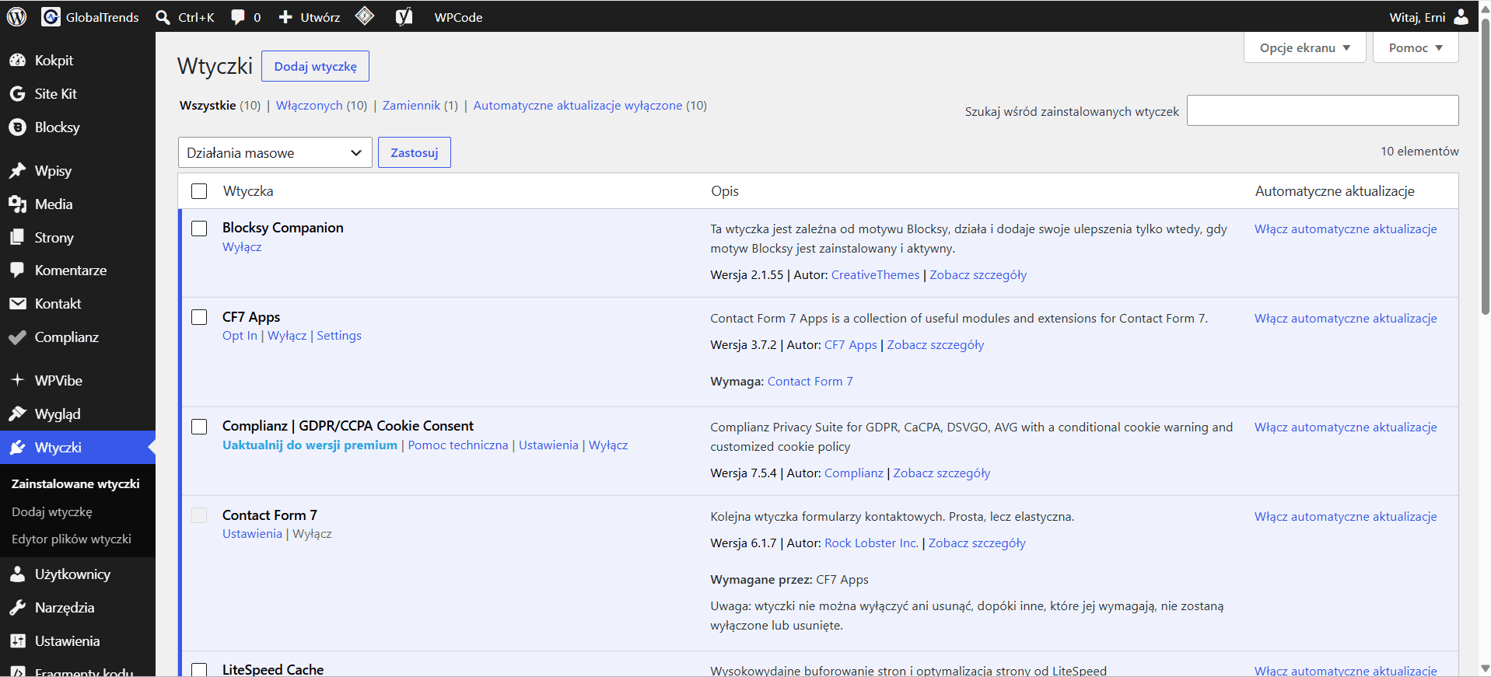Image resolution: width=1491 pixels, height=677 pixels.
Task: Click the Strony pages icon
Action: pyautogui.click(x=17, y=237)
